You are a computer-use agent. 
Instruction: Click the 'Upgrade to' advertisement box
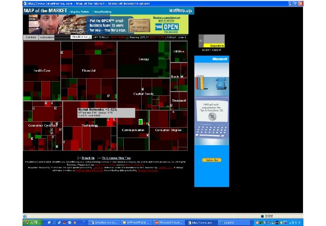coord(211,41)
